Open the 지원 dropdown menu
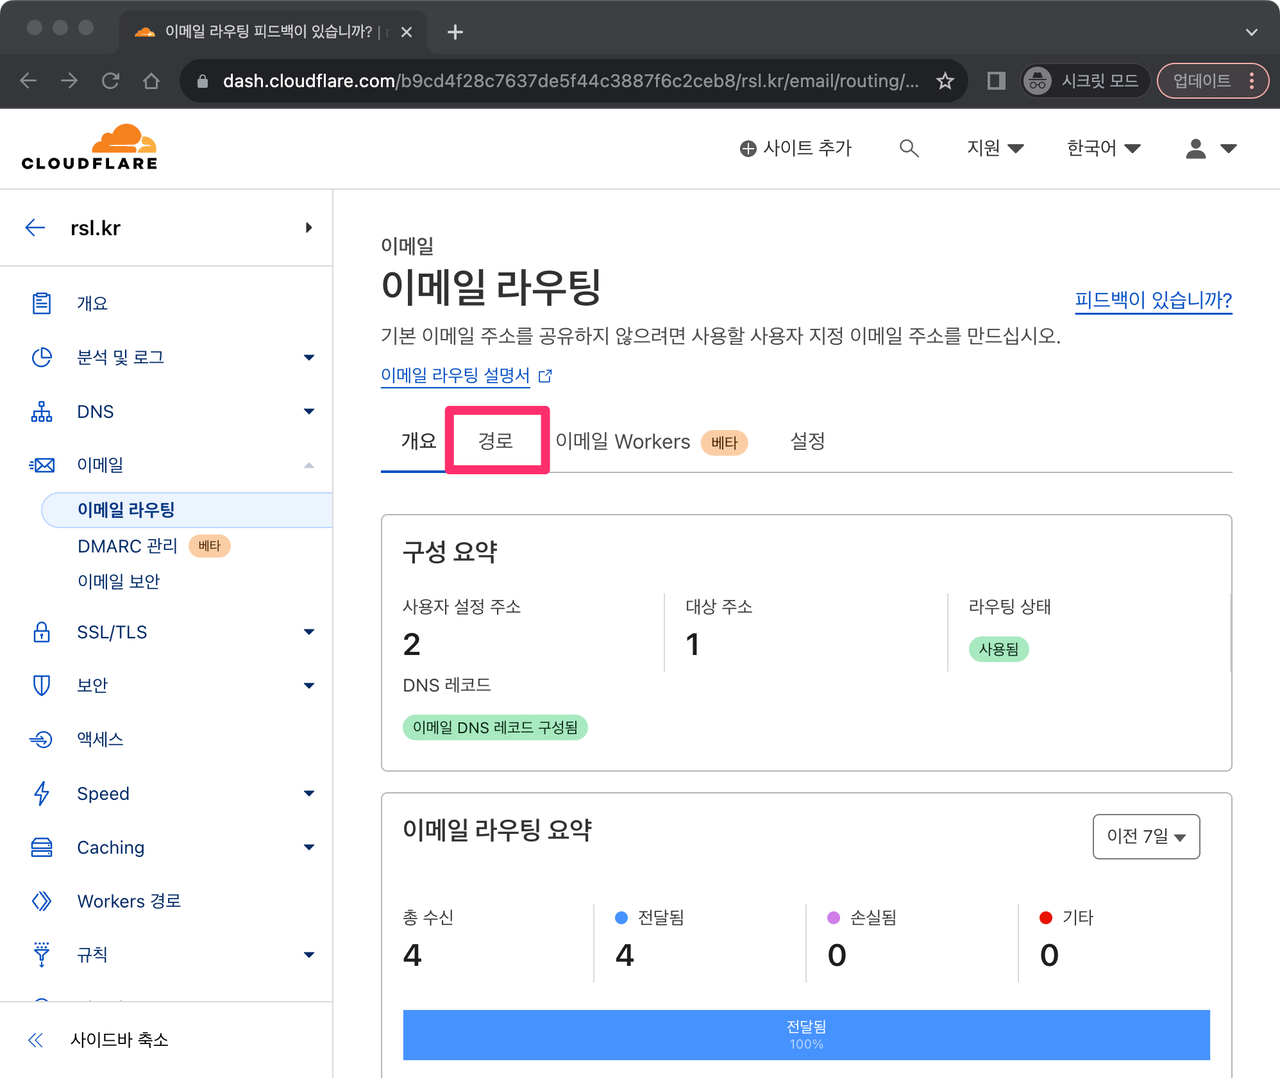Screen dimensions: 1280x1078 click(995, 148)
